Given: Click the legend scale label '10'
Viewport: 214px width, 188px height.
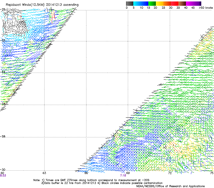Looking at the screenshot, I should point(141,8).
